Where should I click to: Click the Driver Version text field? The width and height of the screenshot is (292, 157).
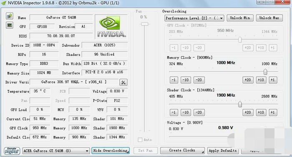[x=74, y=82]
